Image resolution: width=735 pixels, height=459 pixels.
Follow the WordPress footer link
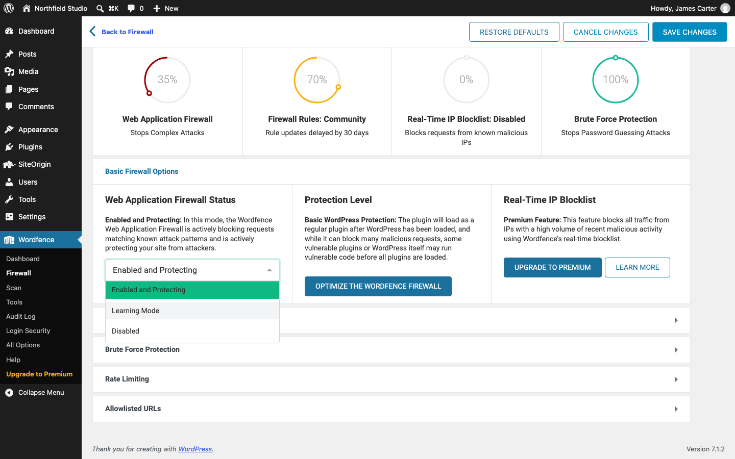pyautogui.click(x=195, y=449)
